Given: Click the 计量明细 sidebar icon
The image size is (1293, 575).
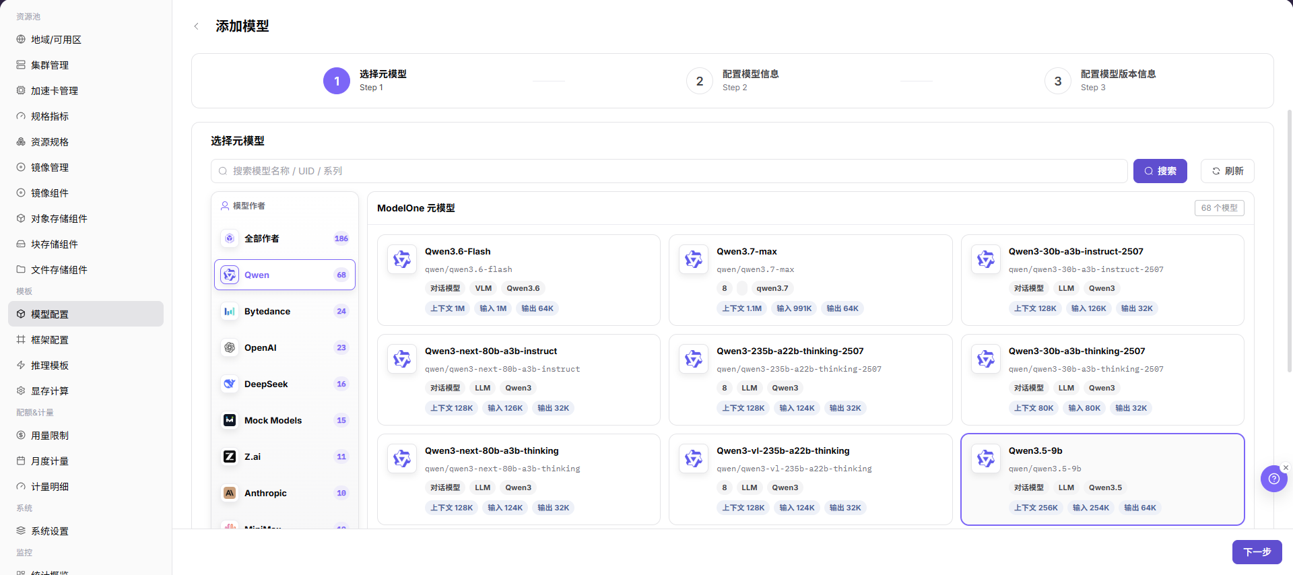Looking at the screenshot, I should [x=21, y=487].
